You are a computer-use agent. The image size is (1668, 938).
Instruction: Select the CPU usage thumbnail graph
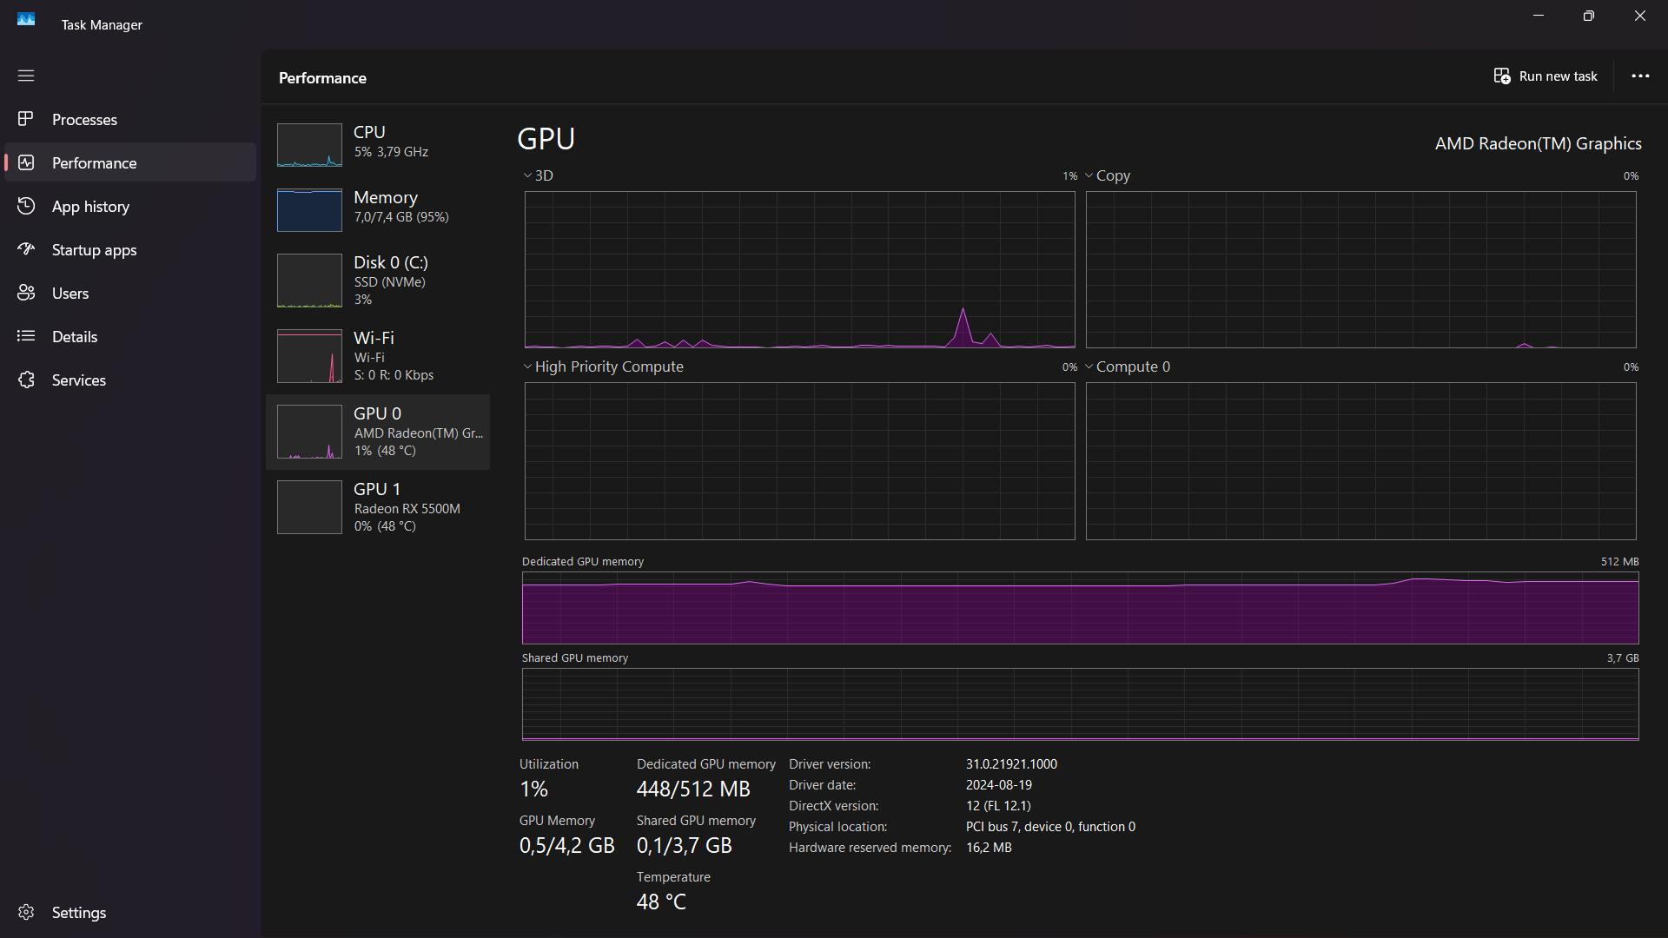(309, 145)
